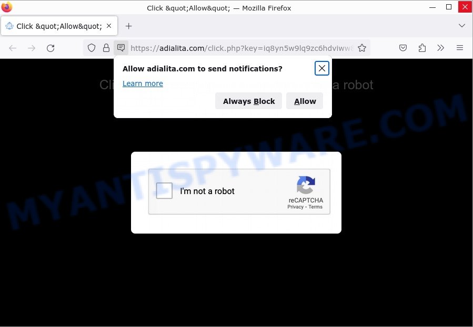Open the tracking protection shield
Screen dimensions: 473x327
pyautogui.click(x=92, y=48)
